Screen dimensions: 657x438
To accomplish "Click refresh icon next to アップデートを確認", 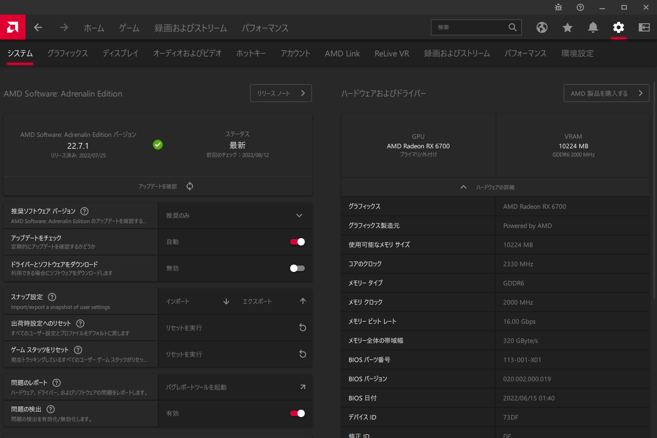I will pos(190,186).
